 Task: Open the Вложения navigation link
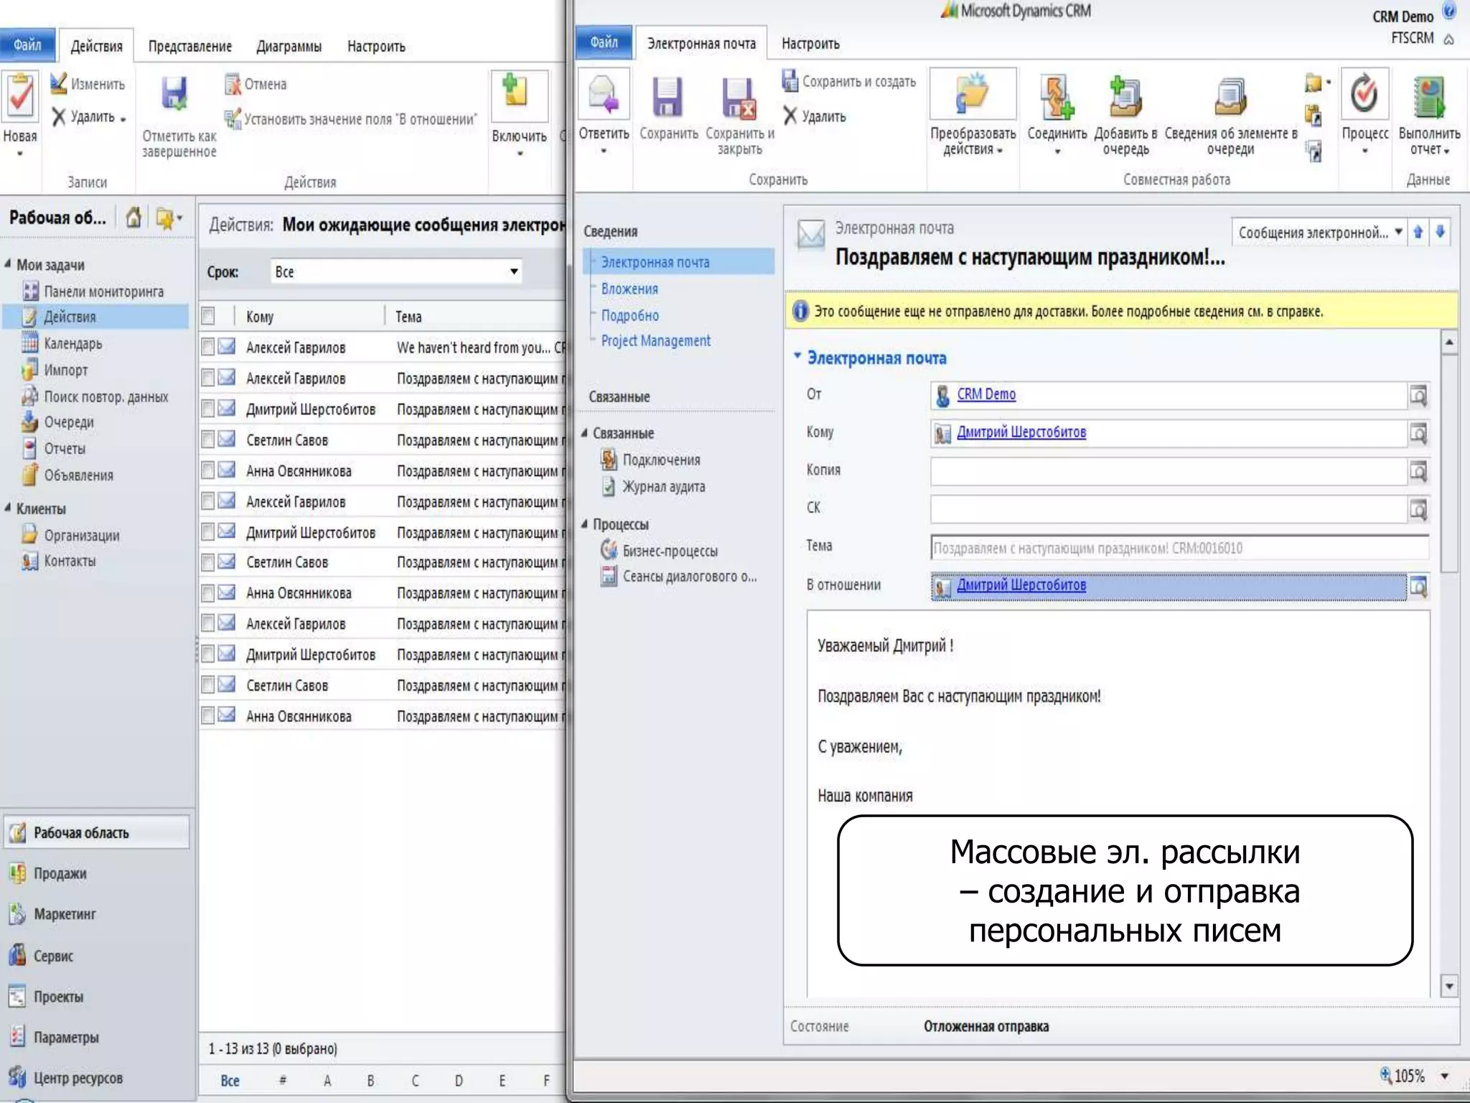pyautogui.click(x=629, y=289)
